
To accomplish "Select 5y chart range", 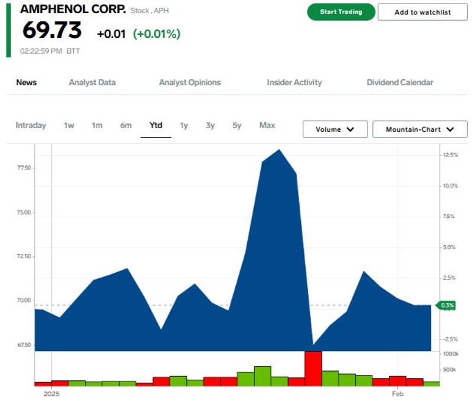I will pyautogui.click(x=237, y=125).
